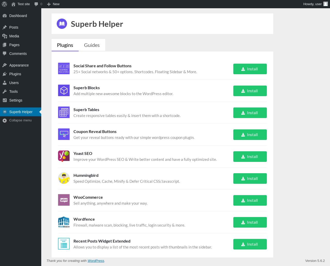
Task: Click the Superb Helper sidebar icon
Action: click(x=5, y=112)
